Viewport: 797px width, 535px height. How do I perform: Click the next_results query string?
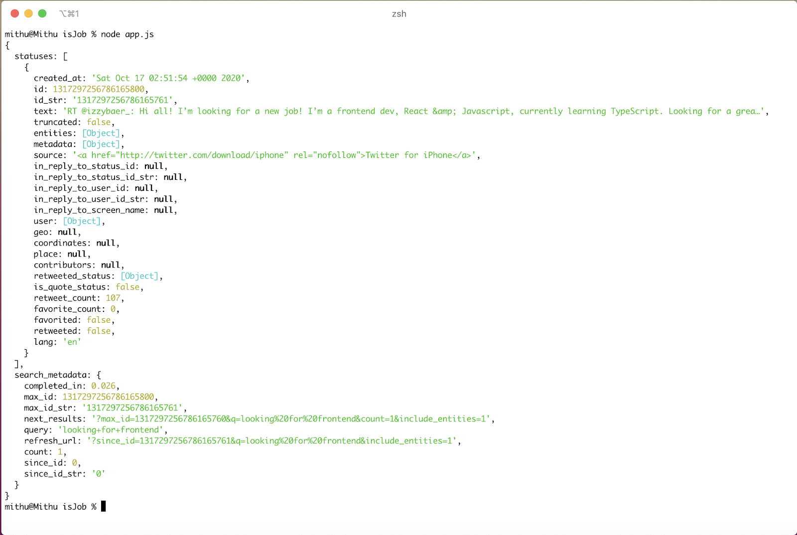coord(291,418)
